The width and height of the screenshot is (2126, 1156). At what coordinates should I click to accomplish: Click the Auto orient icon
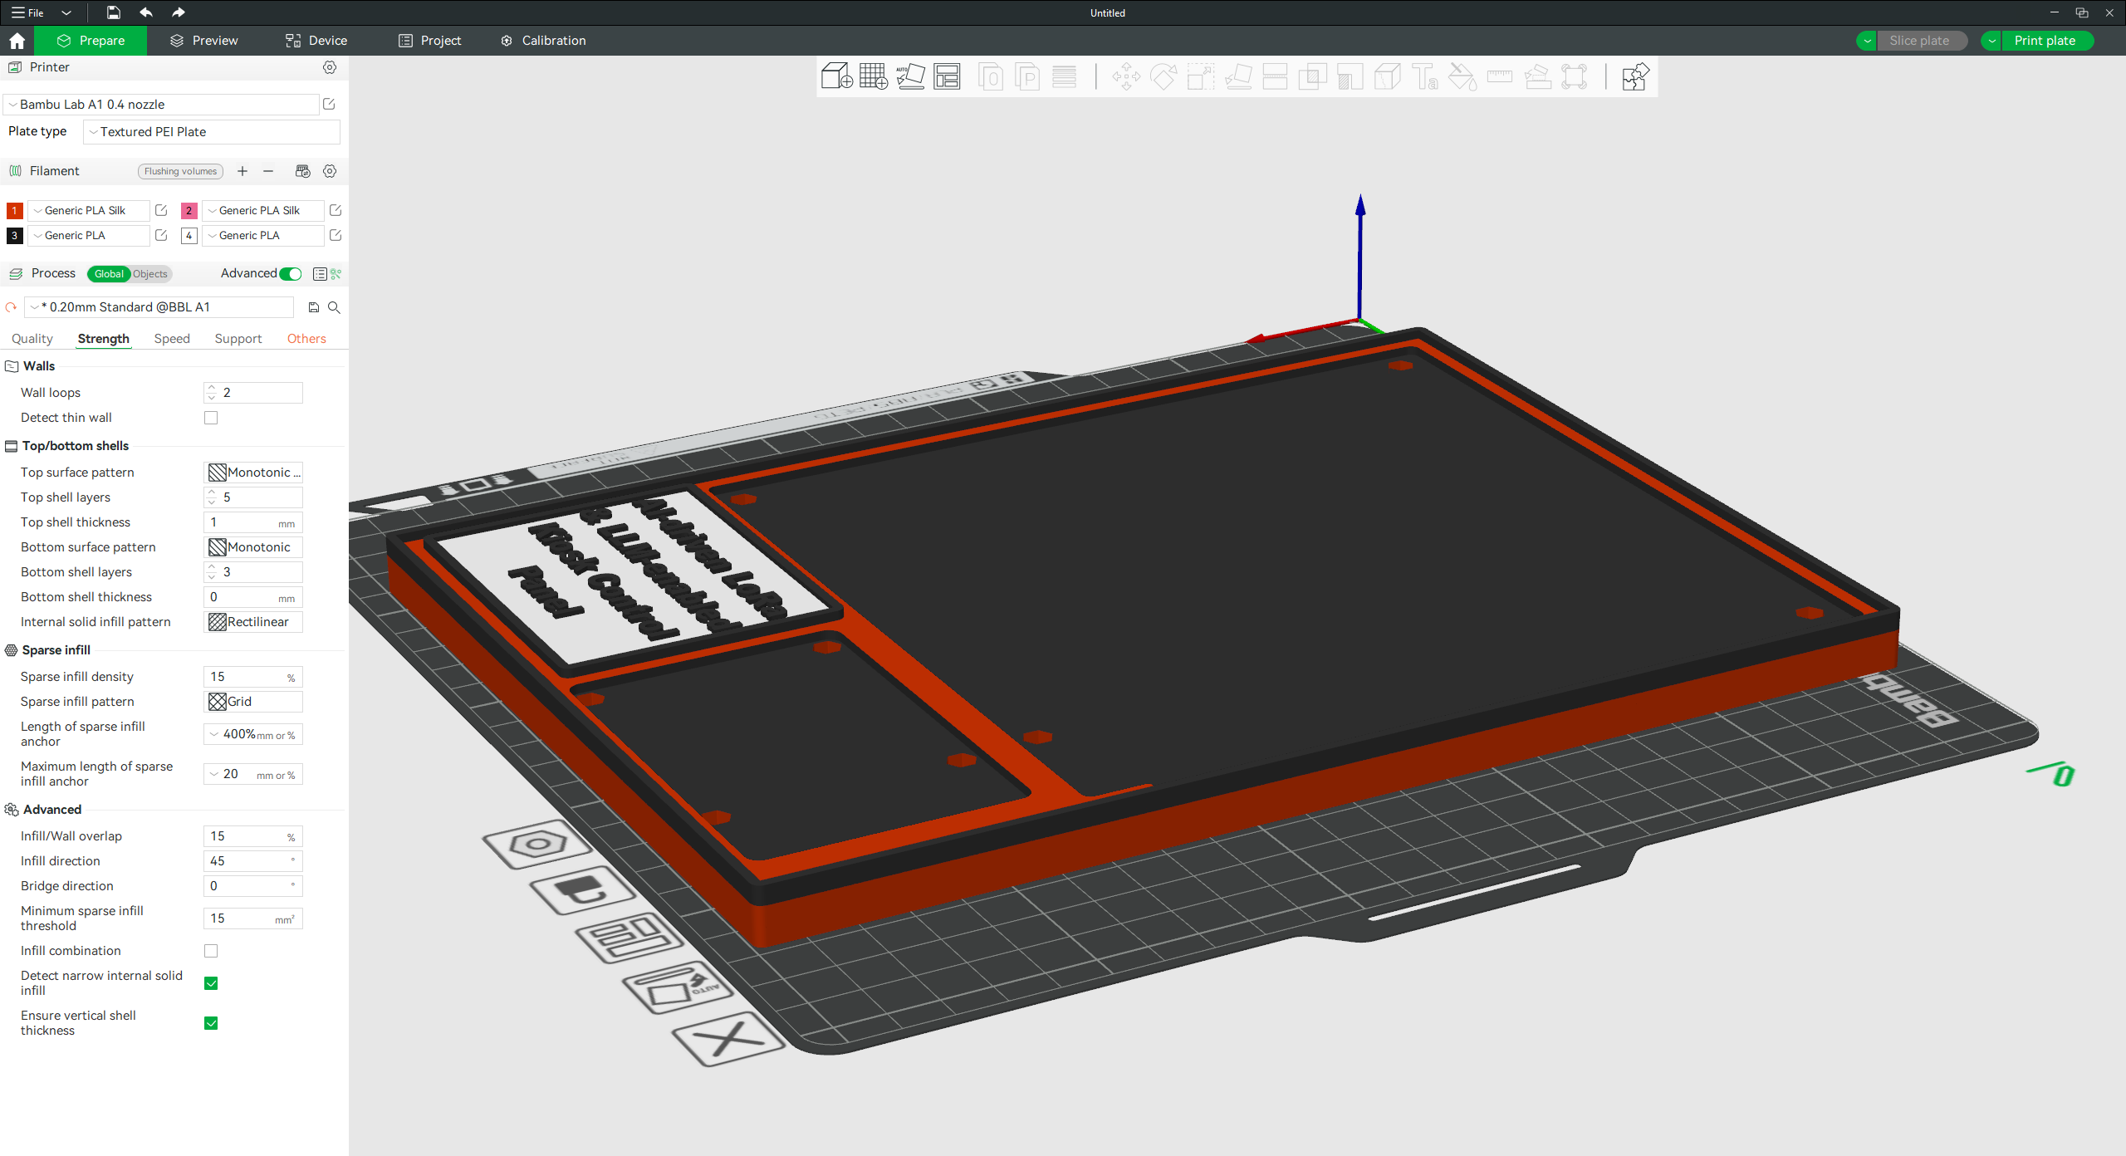[910, 77]
